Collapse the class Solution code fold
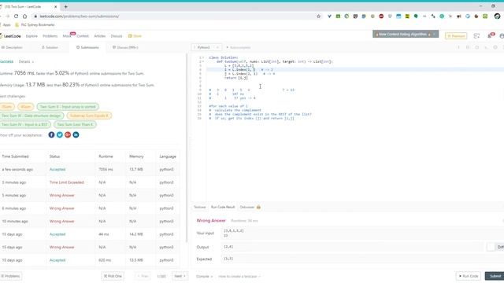Viewport: 504px width, 283px height. (x=203, y=57)
